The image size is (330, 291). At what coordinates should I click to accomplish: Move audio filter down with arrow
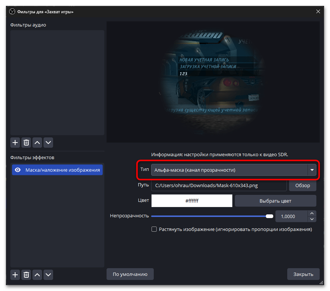[48, 143]
